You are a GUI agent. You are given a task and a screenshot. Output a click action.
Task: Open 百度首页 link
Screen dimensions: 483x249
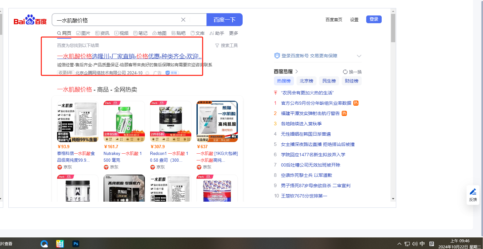point(334,20)
